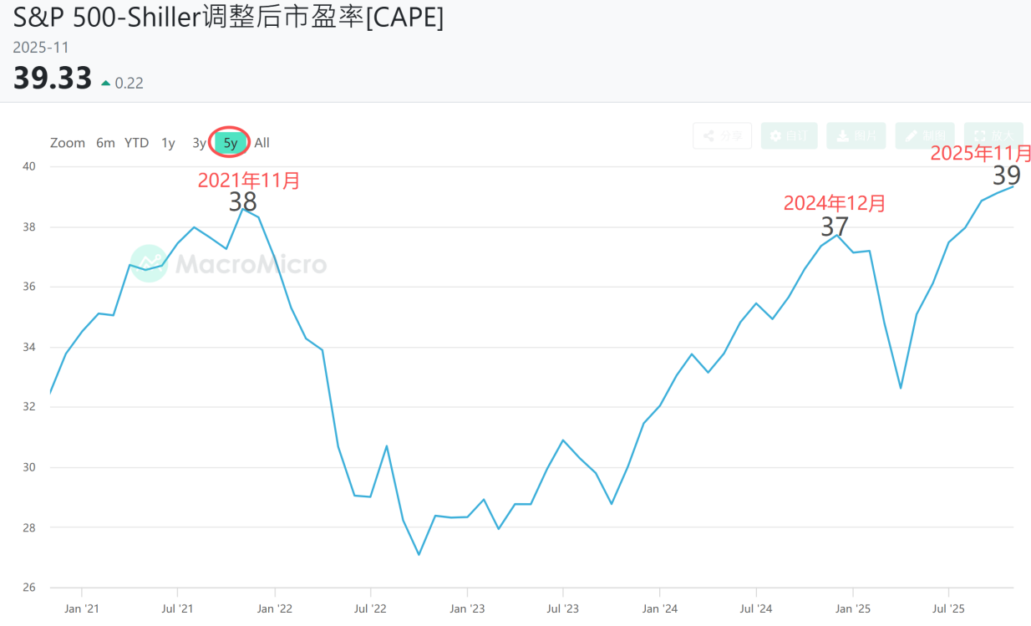
Task: Download chart image via the 图片 icon
Action: point(856,135)
